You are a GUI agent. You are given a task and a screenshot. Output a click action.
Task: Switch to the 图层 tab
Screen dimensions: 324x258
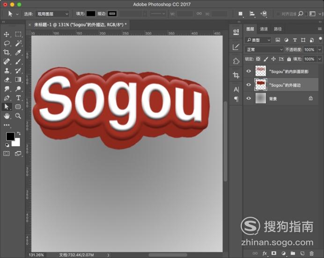point(250,29)
